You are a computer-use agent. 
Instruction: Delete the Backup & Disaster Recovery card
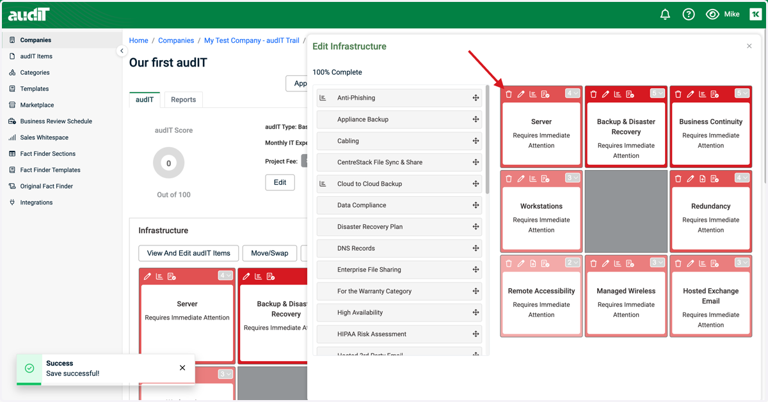[593, 94]
